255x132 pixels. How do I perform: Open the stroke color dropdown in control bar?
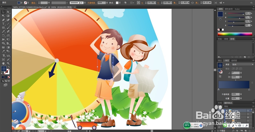tap(28, 3)
